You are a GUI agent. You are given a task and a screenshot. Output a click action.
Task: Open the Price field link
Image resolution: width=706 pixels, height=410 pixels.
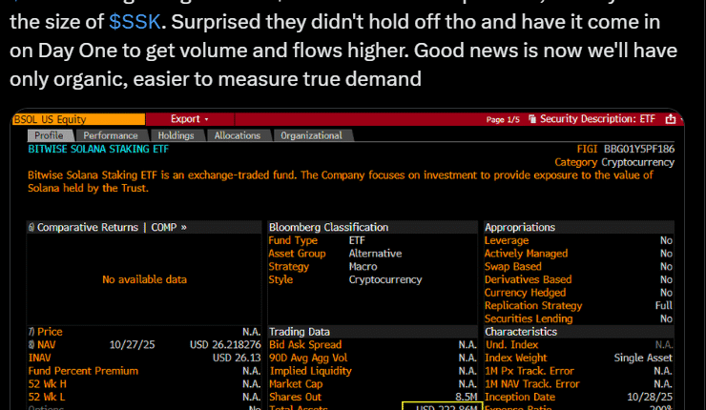tap(44, 331)
